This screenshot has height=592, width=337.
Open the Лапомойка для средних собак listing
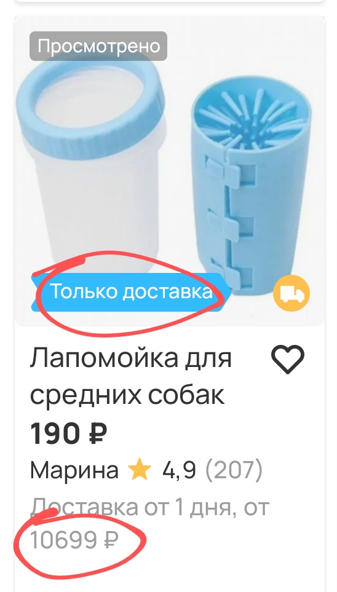pos(131,376)
